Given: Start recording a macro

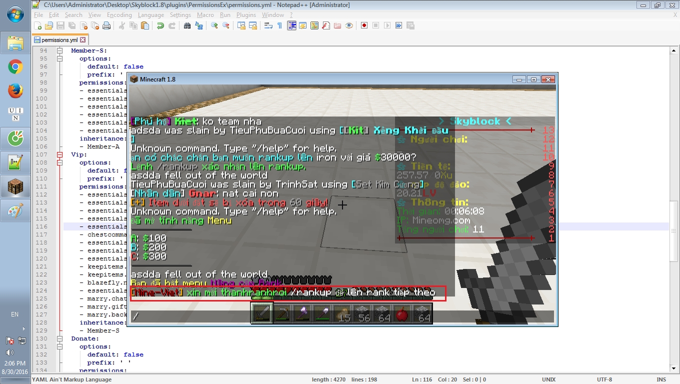Looking at the screenshot, I should [364, 25].
